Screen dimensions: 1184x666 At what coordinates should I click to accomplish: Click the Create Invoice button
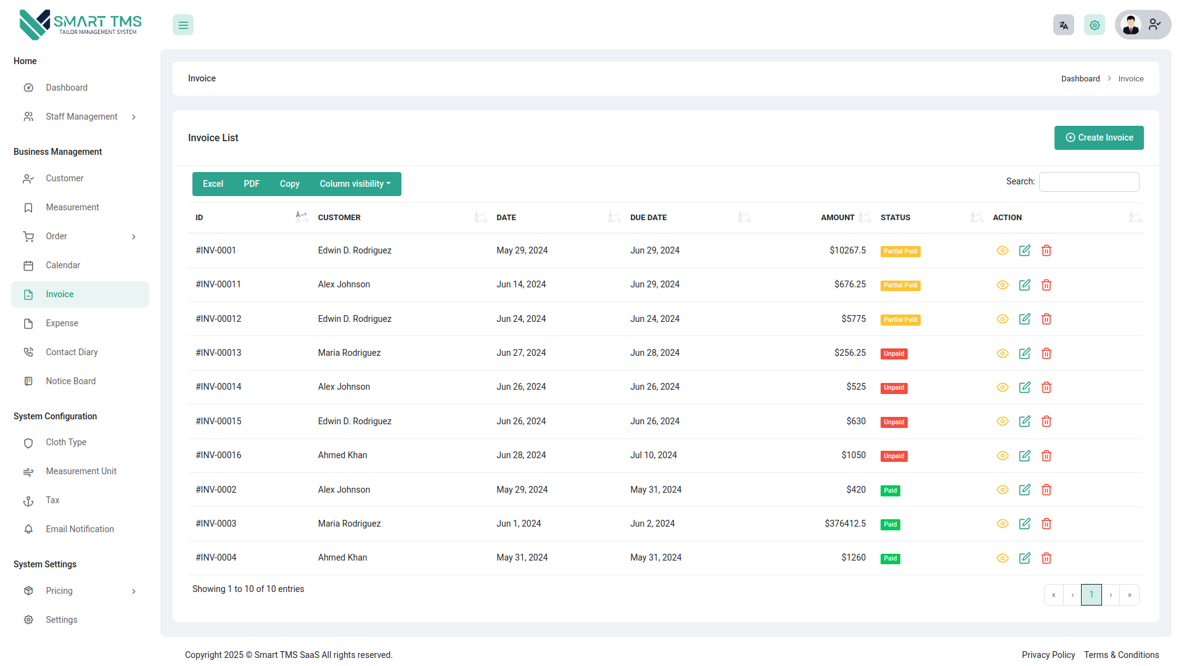click(x=1099, y=138)
